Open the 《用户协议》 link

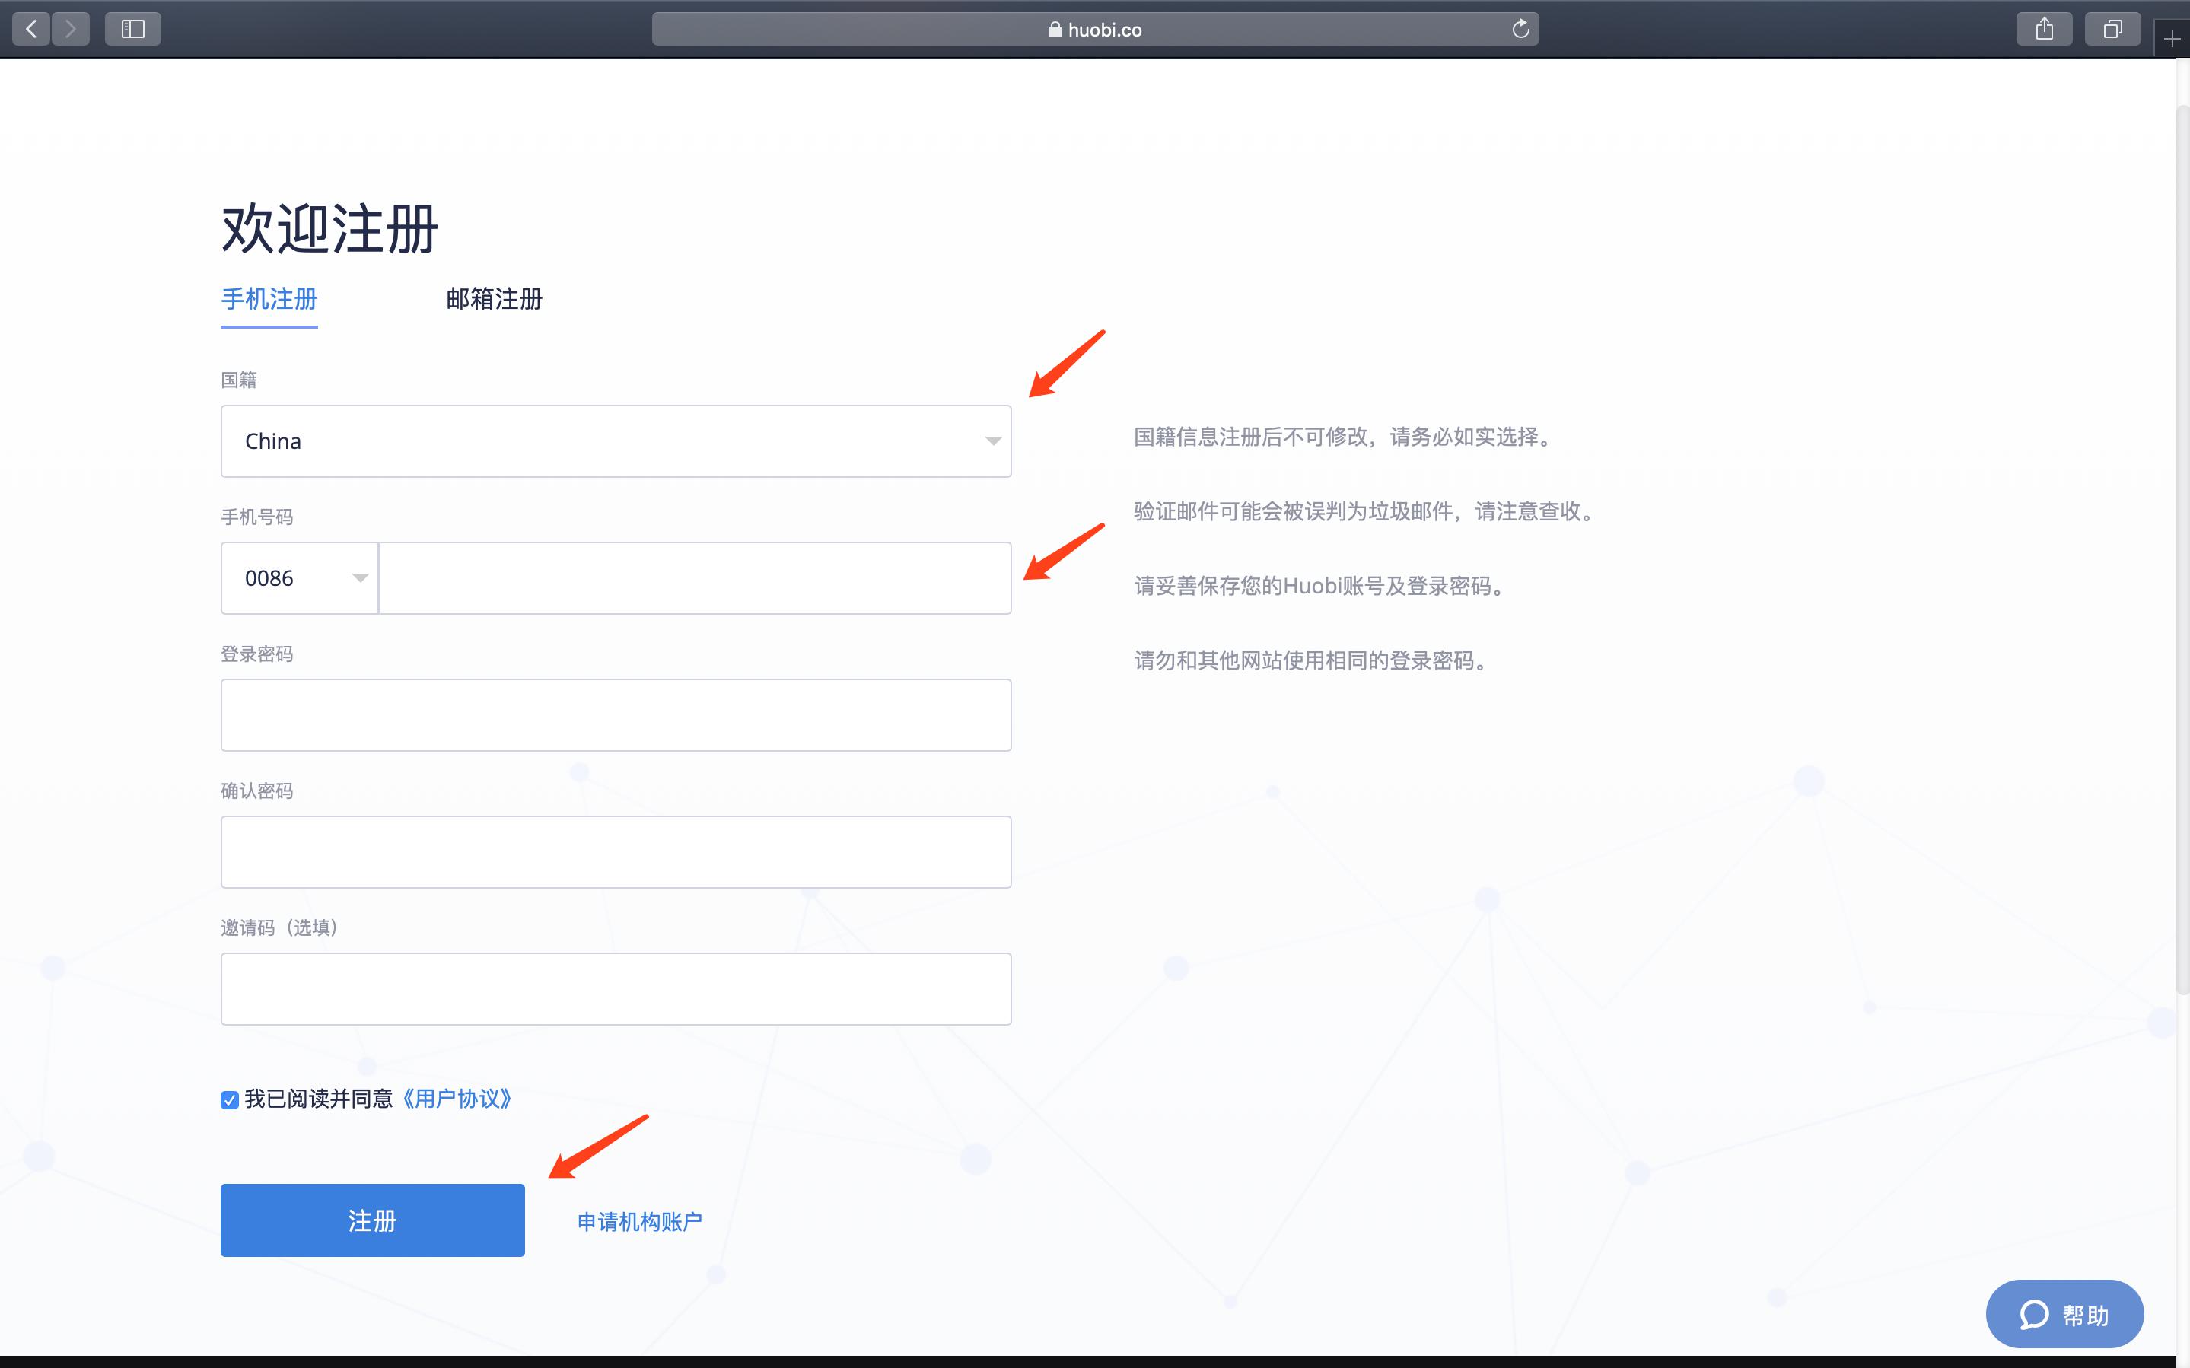pos(457,1099)
